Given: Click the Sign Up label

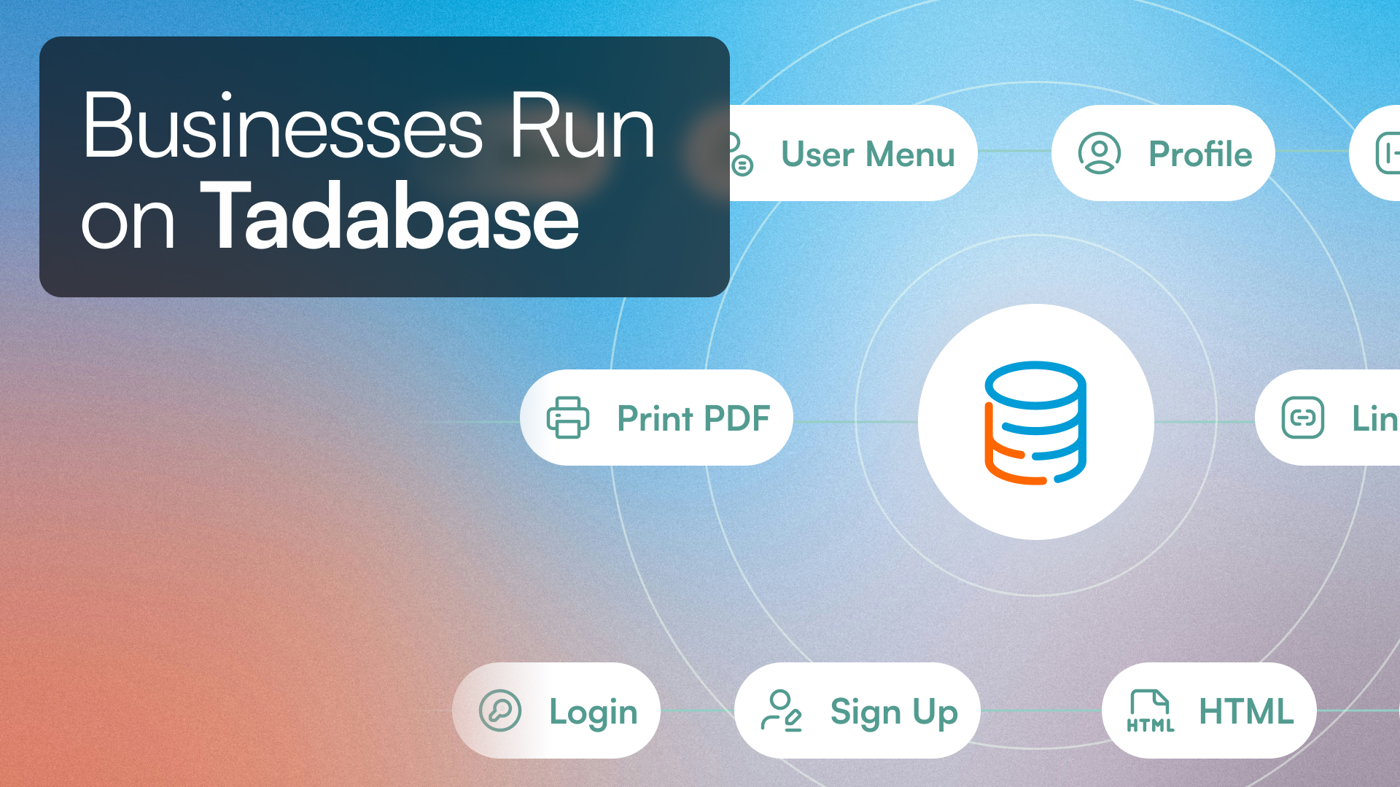Looking at the screenshot, I should (894, 713).
